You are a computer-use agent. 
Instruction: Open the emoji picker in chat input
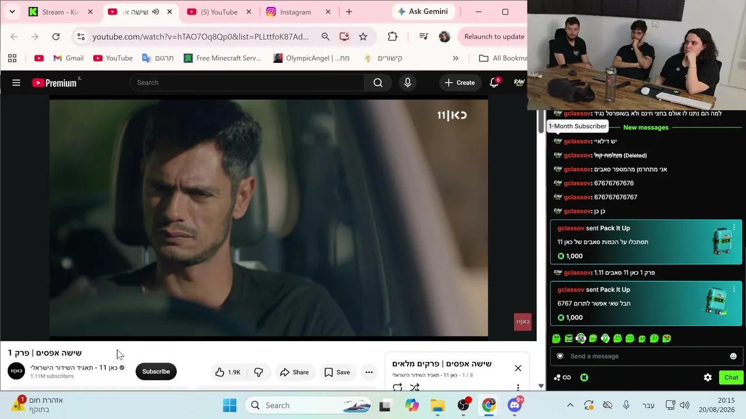733,356
